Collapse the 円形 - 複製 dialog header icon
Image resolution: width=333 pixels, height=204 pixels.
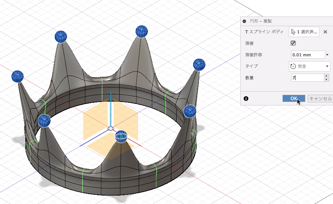point(244,21)
